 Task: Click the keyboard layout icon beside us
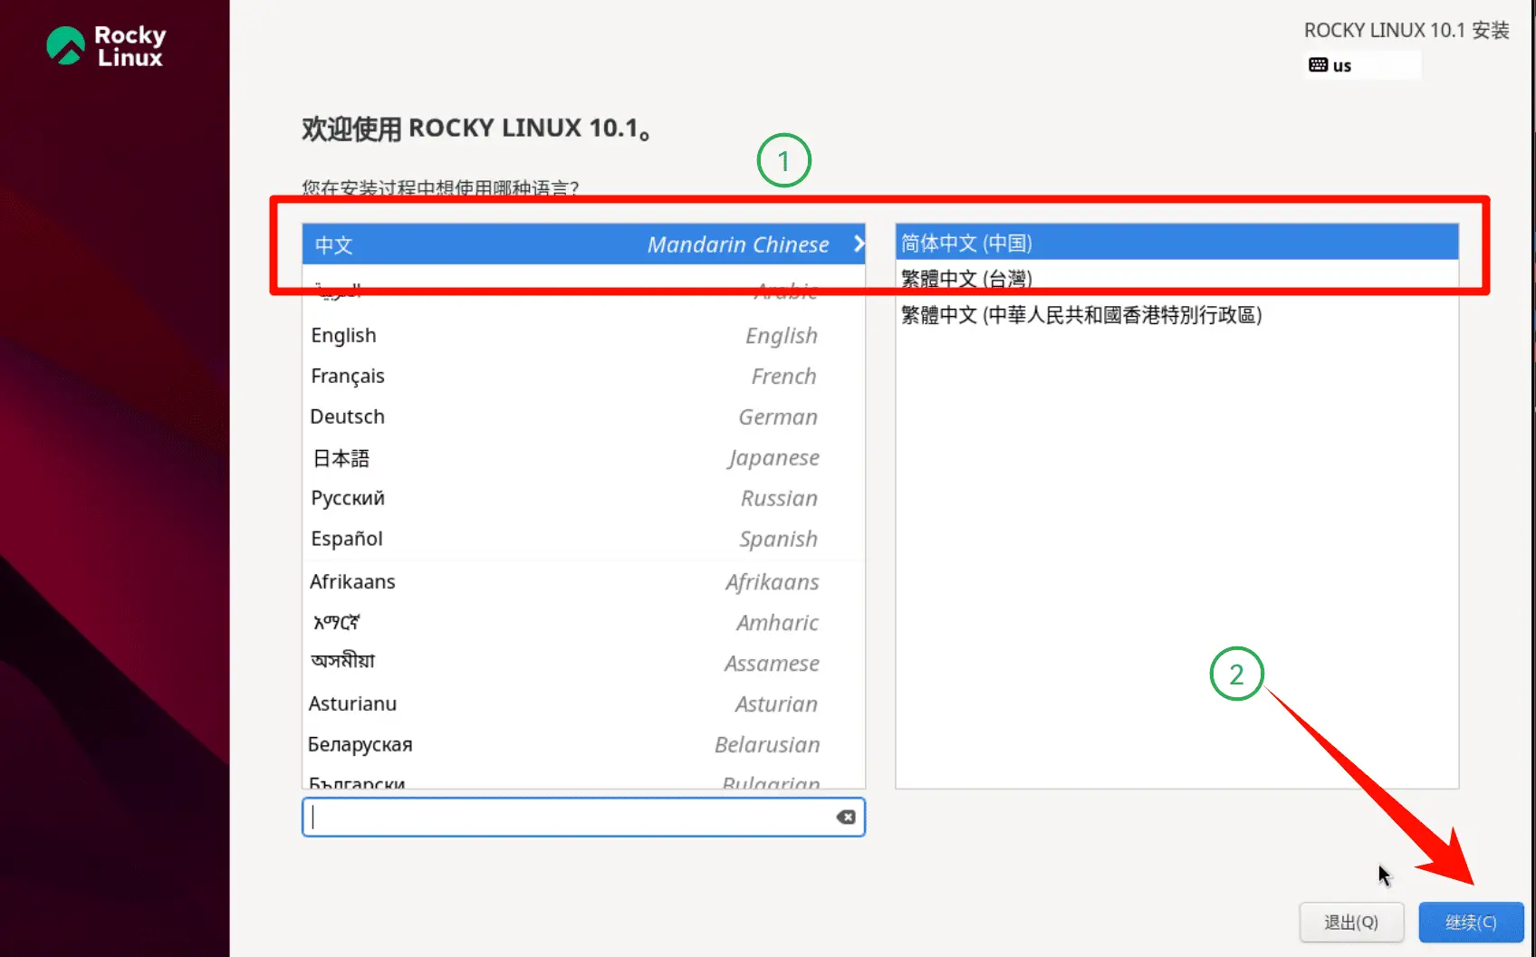(x=1318, y=65)
